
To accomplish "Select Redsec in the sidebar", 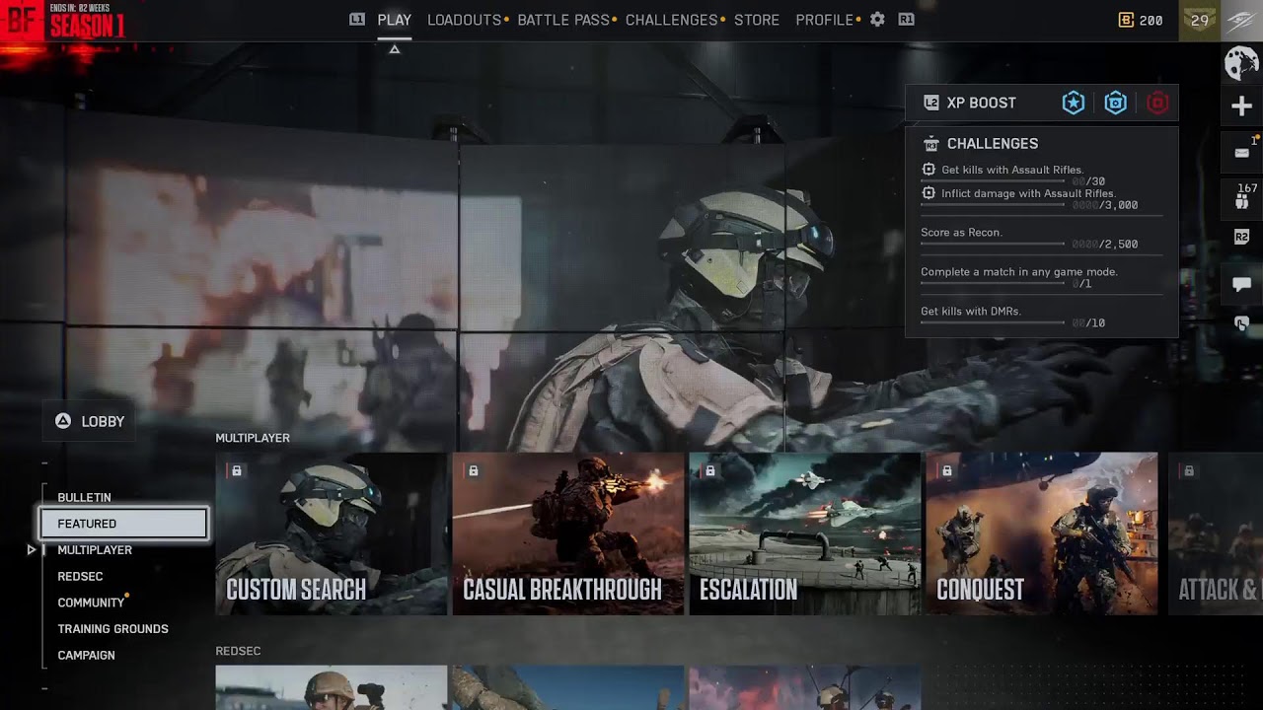I will [x=80, y=576].
